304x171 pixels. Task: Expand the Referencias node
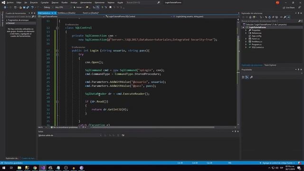pyautogui.click(x=246, y=33)
